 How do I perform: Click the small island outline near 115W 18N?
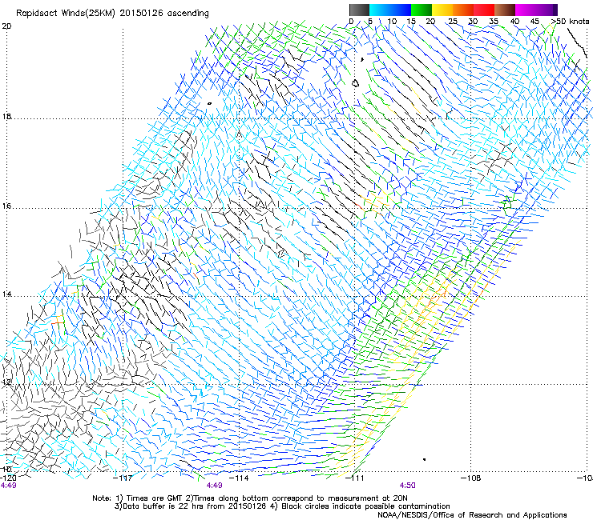[209, 103]
